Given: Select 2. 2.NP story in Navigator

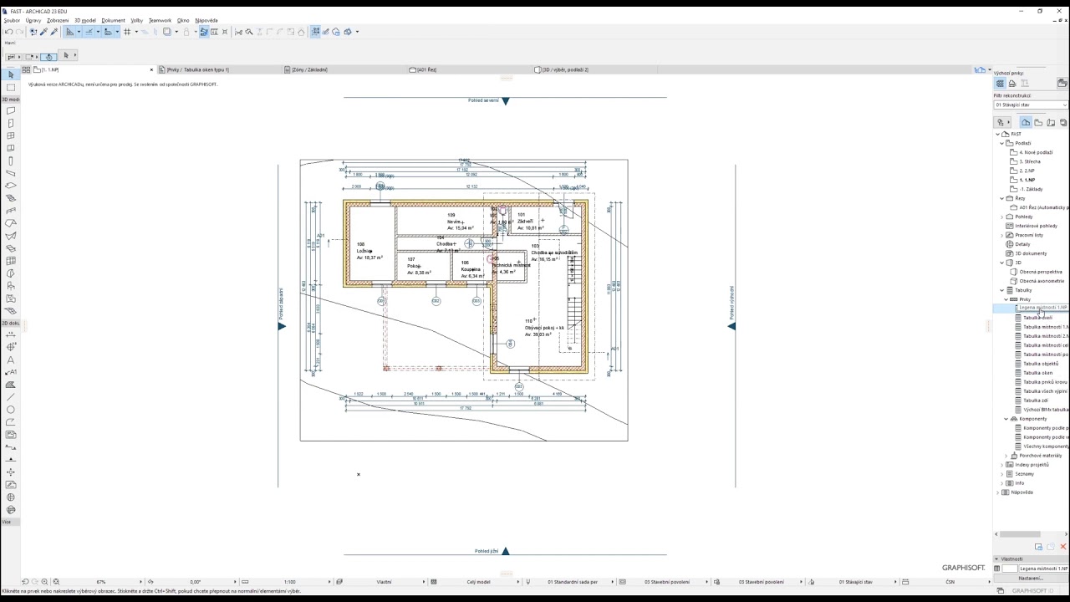Looking at the screenshot, I should (1027, 171).
